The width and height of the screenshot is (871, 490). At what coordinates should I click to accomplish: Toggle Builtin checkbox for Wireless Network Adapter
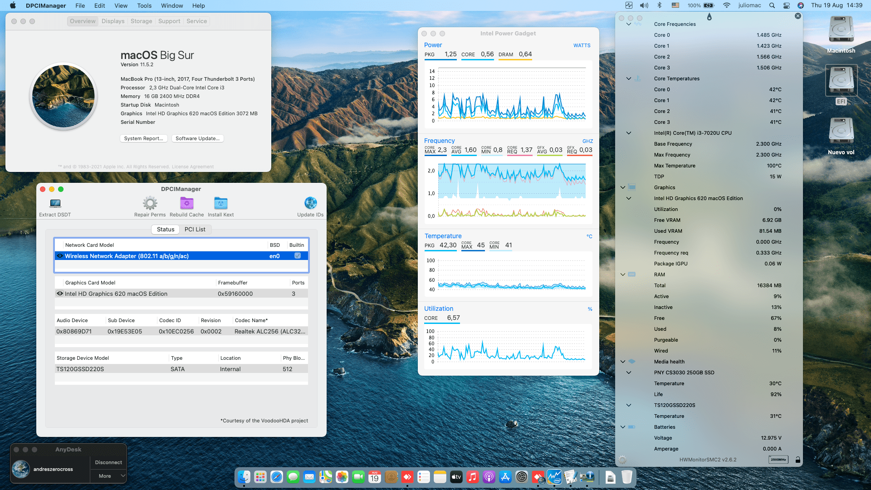click(298, 256)
